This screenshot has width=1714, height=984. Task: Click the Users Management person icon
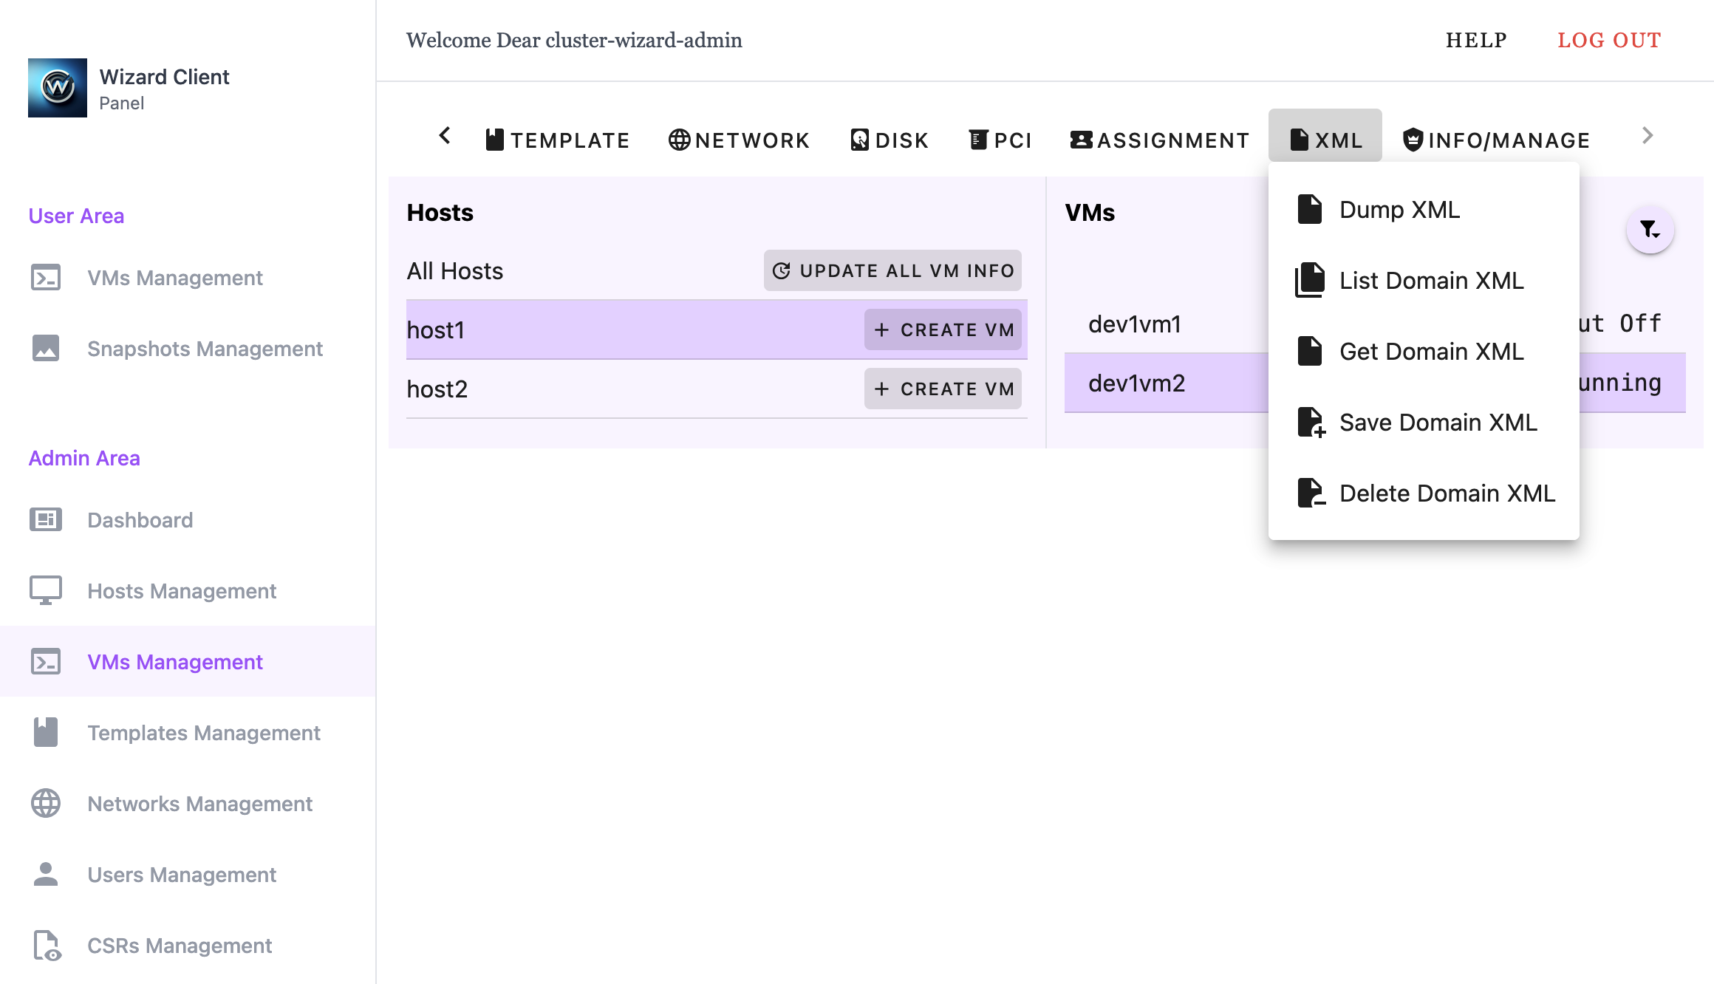[46, 875]
